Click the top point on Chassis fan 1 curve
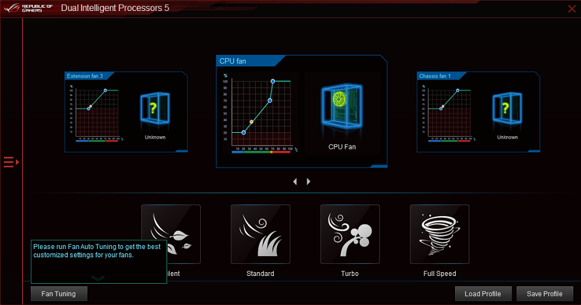Viewport: 581px width, 305px height. point(458,90)
